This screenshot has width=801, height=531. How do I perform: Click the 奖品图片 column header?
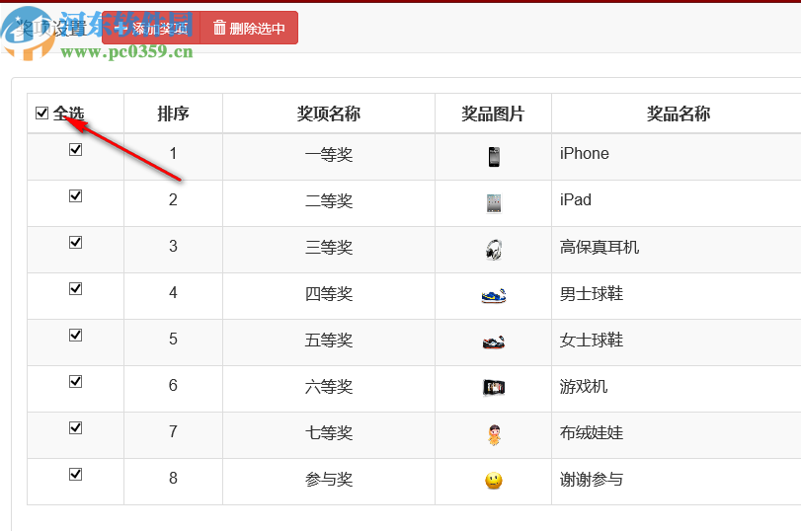494,114
